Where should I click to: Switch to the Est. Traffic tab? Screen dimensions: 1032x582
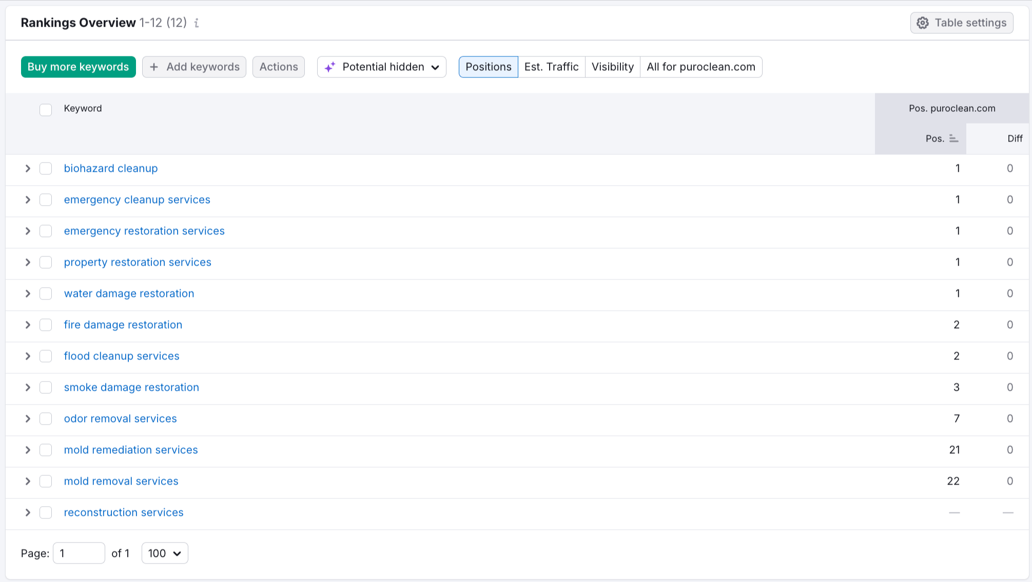point(551,67)
